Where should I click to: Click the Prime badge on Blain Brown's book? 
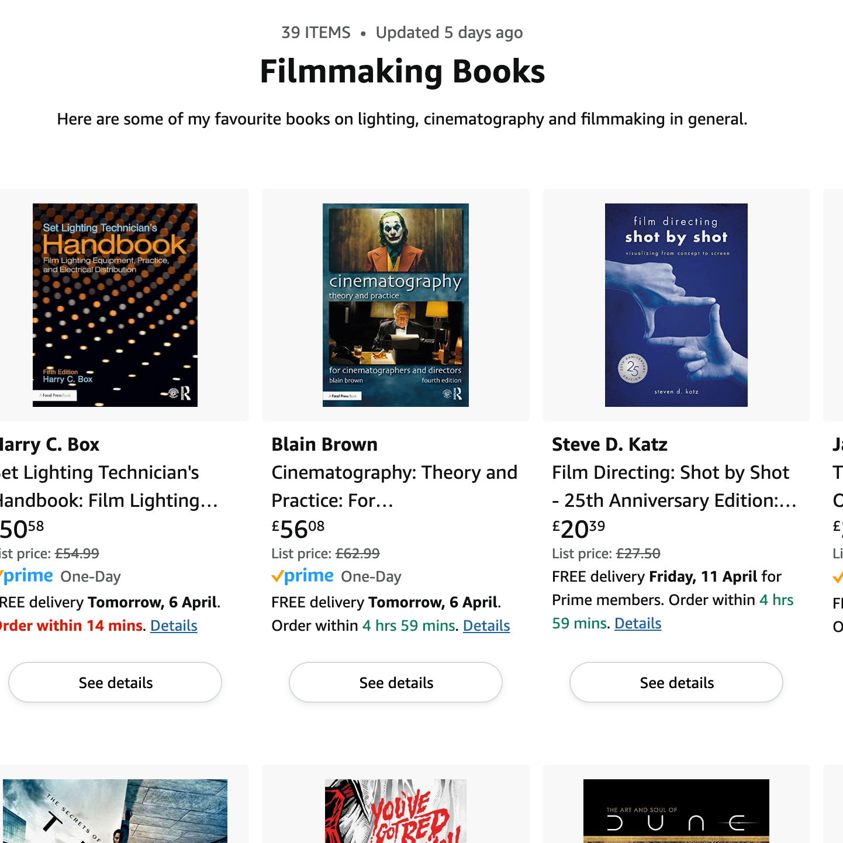(x=302, y=576)
